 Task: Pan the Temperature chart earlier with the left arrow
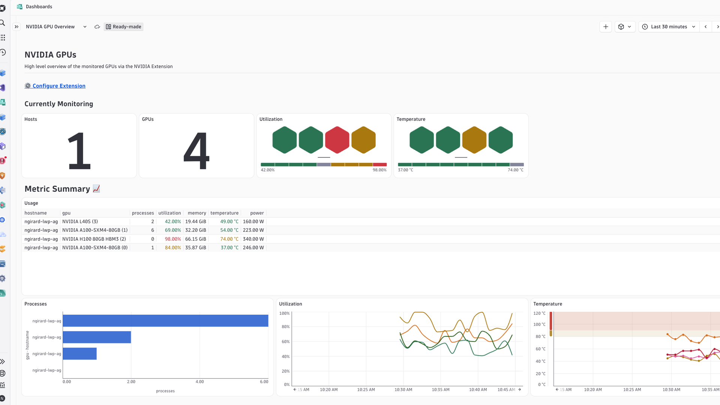pyautogui.click(x=557, y=390)
